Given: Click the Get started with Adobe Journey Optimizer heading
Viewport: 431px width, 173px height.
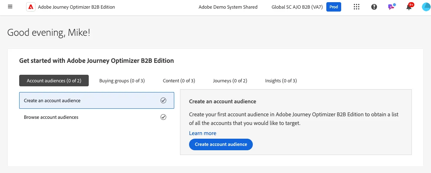Looking at the screenshot, I should (x=96, y=61).
